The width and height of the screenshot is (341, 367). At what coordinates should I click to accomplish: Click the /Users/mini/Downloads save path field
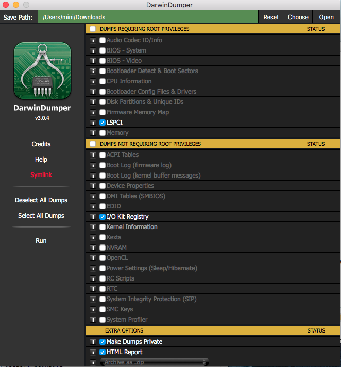(x=148, y=17)
